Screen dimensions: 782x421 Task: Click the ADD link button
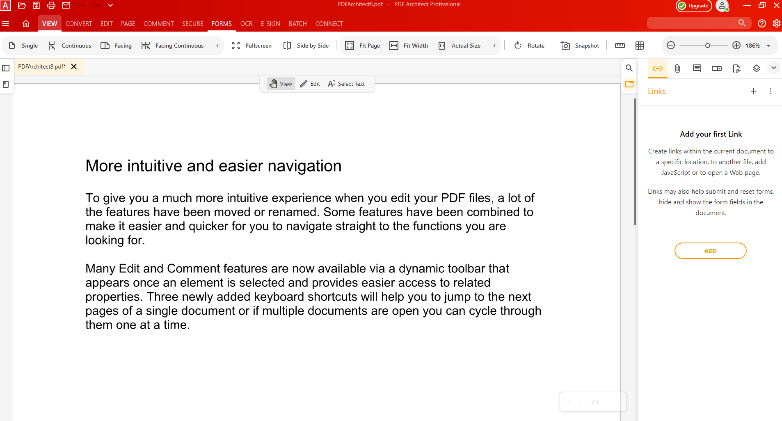[711, 251]
